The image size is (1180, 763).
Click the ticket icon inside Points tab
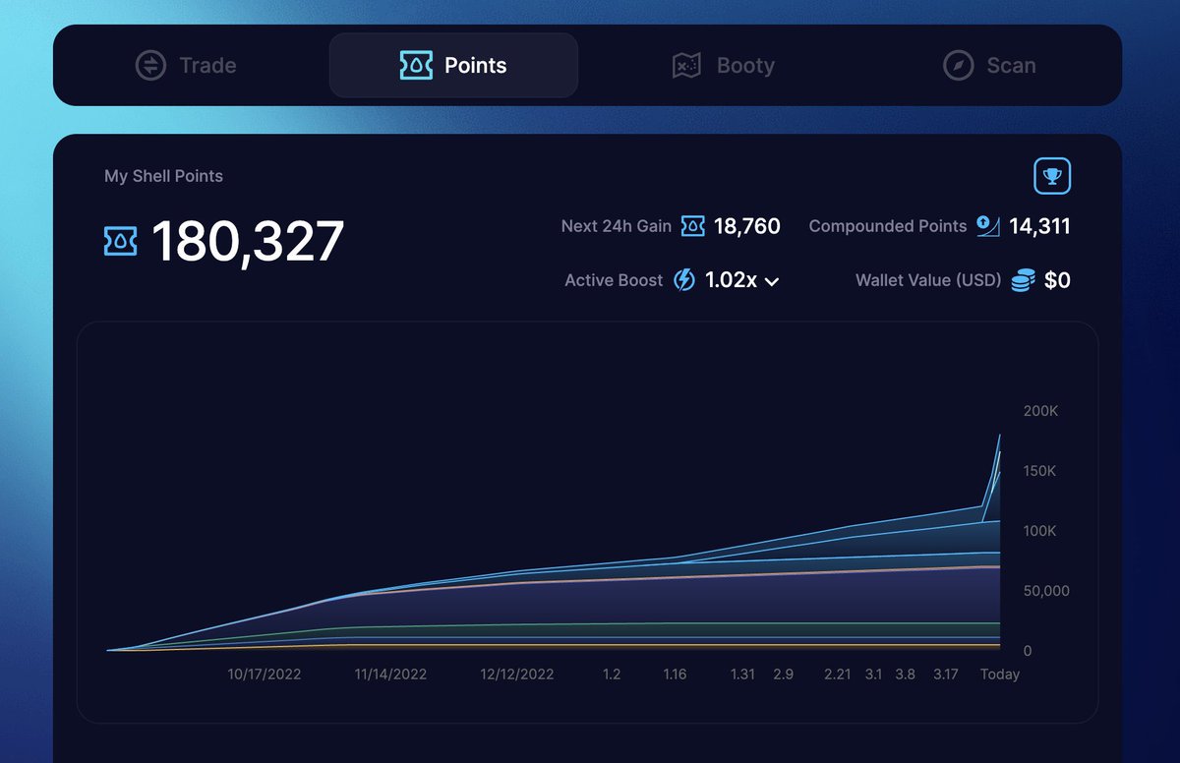coord(418,65)
